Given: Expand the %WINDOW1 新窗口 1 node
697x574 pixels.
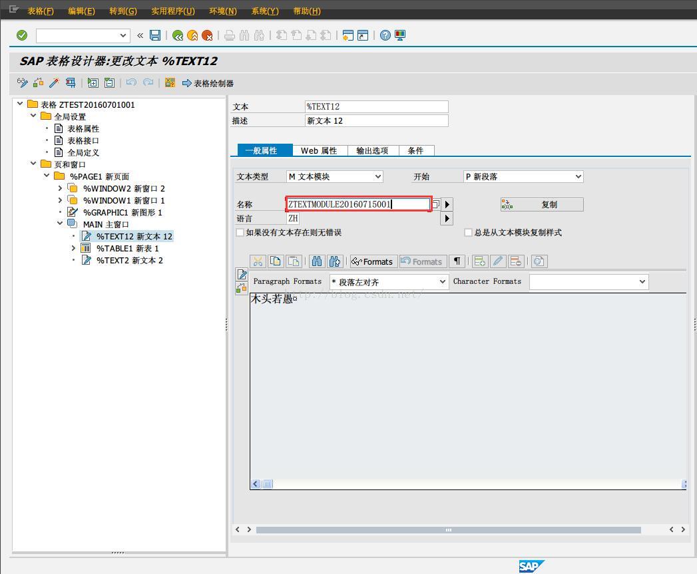Looking at the screenshot, I should [60, 200].
